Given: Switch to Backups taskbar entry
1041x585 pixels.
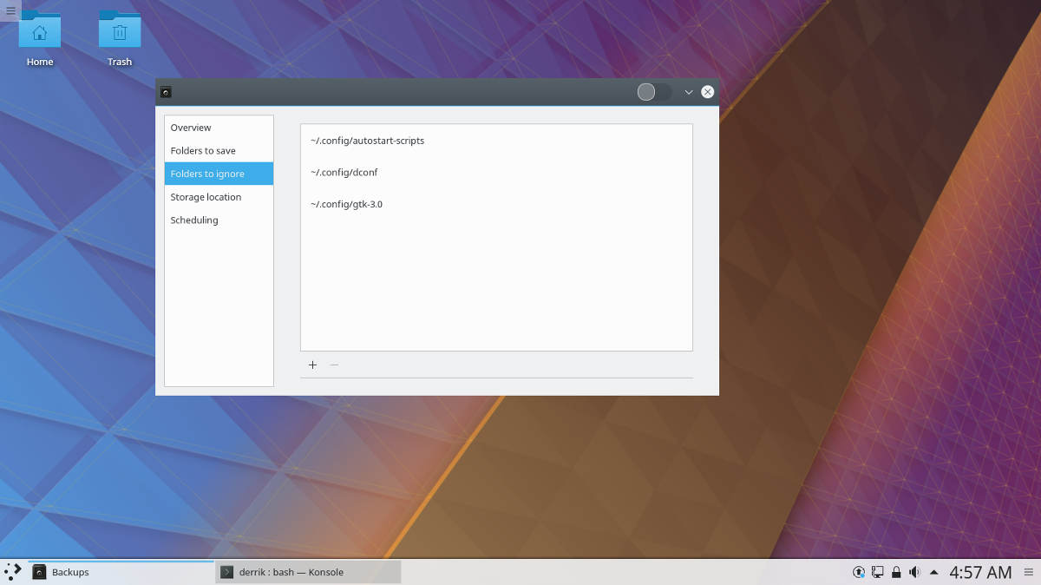Looking at the screenshot, I should click(121, 572).
